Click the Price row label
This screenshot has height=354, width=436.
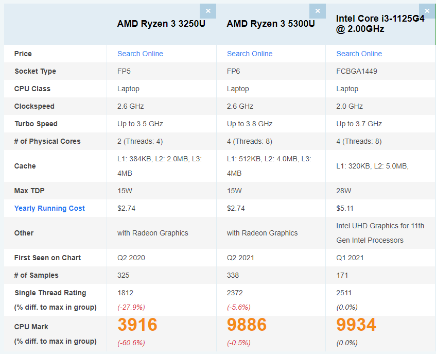(23, 54)
